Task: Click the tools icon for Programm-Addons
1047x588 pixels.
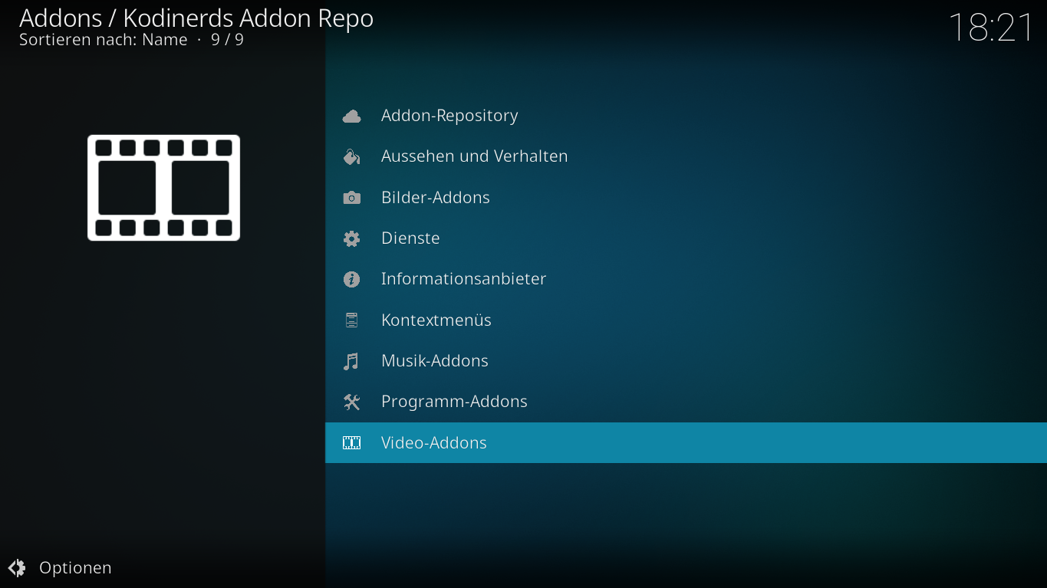Action: pyautogui.click(x=351, y=402)
